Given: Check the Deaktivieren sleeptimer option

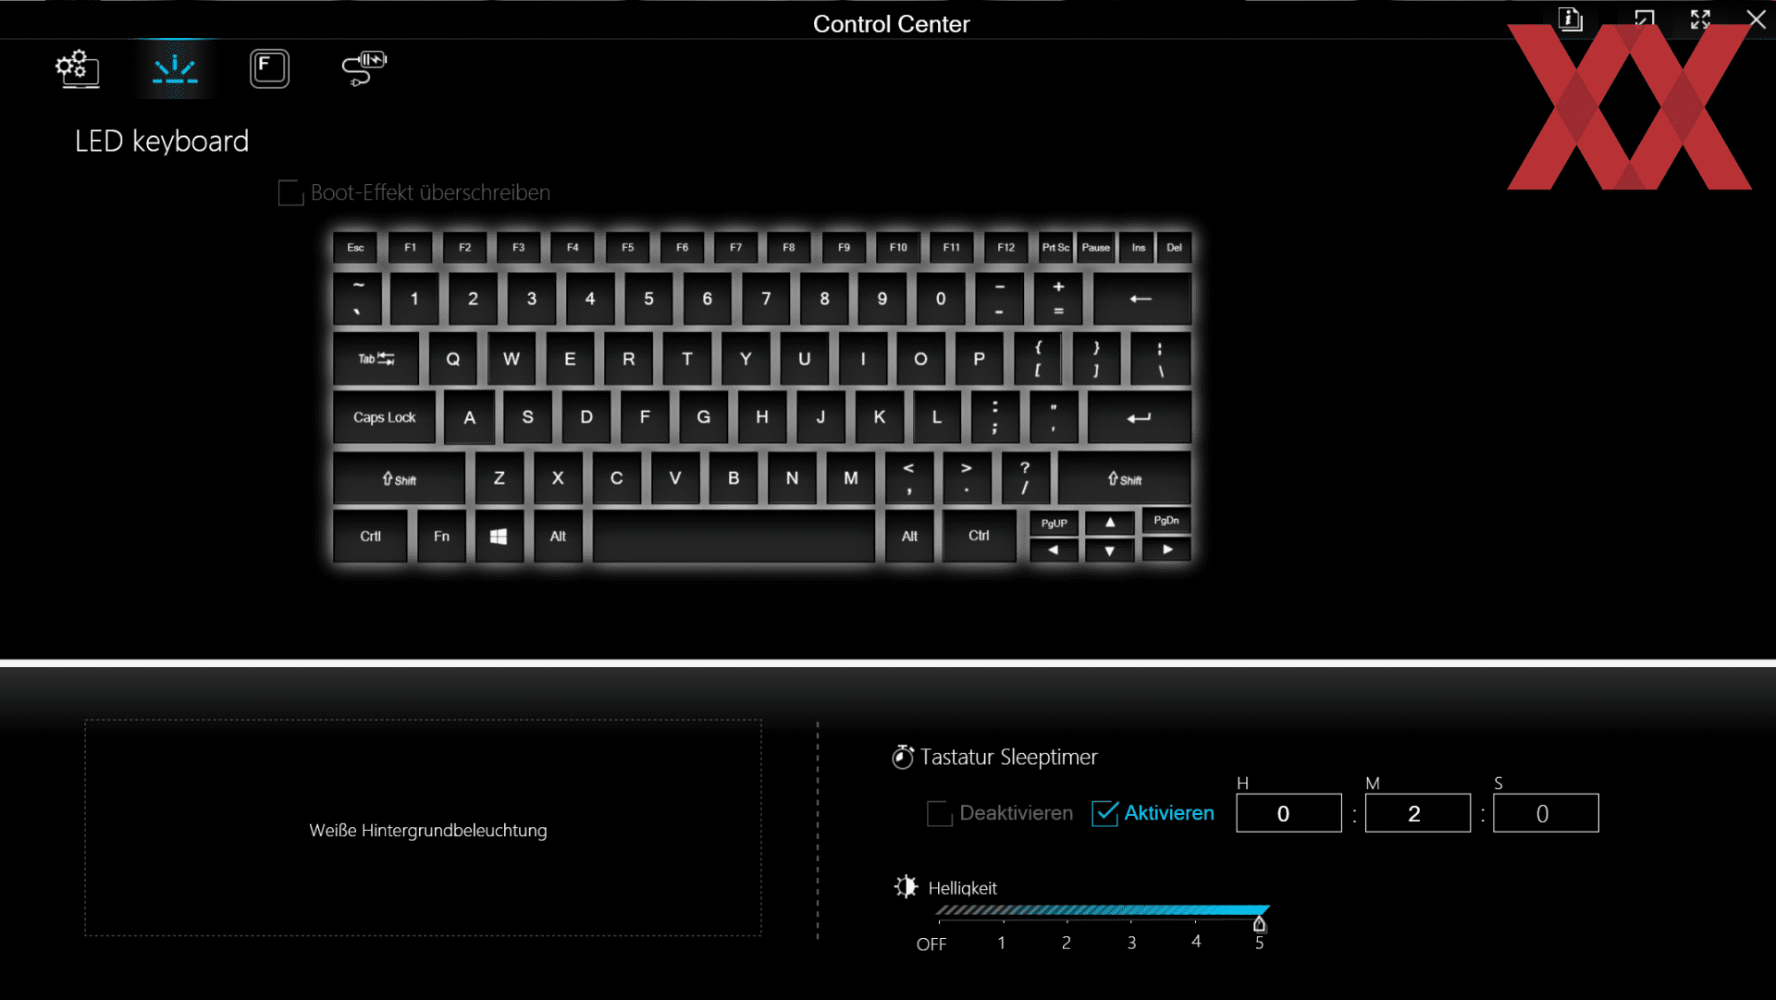Looking at the screenshot, I should click(939, 813).
